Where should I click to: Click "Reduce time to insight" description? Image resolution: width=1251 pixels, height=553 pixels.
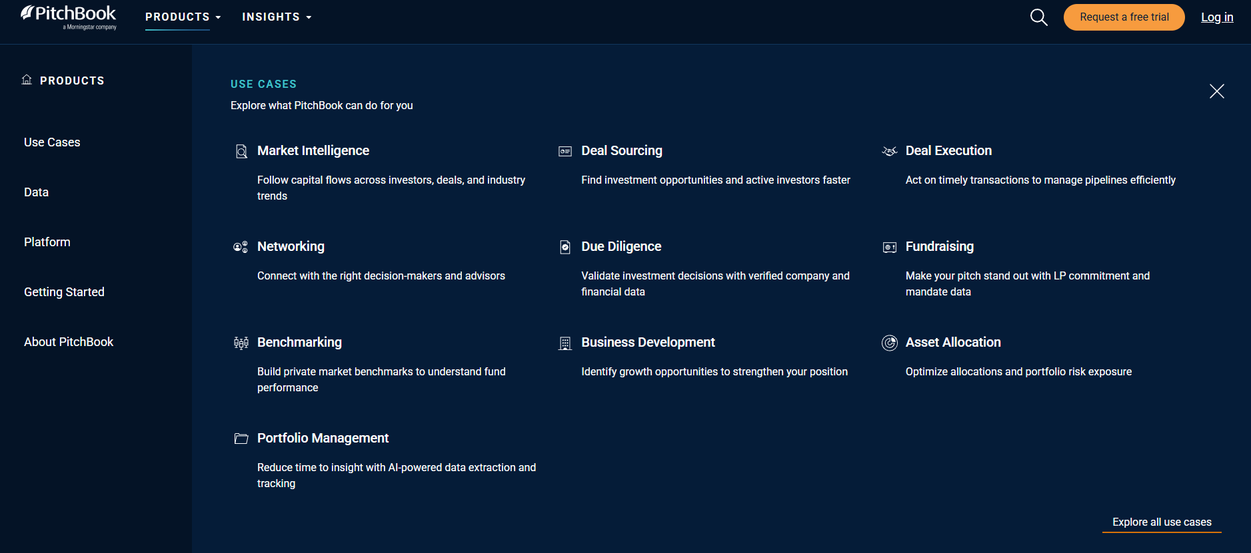(x=397, y=476)
